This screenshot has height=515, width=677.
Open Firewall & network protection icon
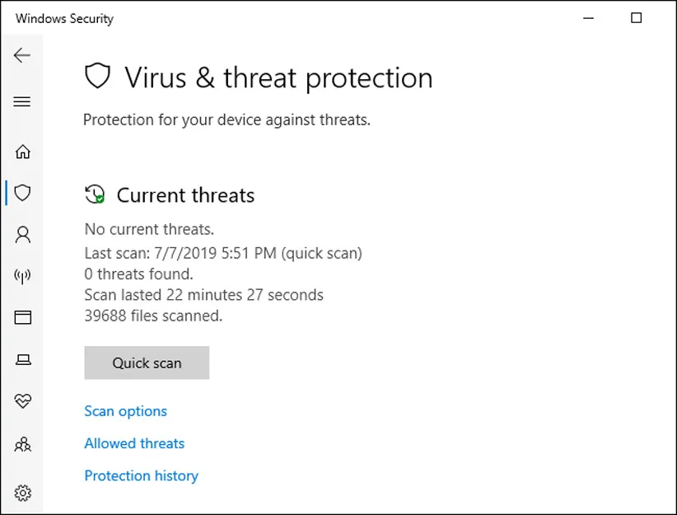(23, 276)
